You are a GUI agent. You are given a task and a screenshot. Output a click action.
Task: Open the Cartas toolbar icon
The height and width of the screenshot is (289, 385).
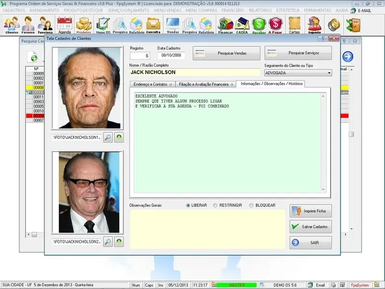point(294,25)
